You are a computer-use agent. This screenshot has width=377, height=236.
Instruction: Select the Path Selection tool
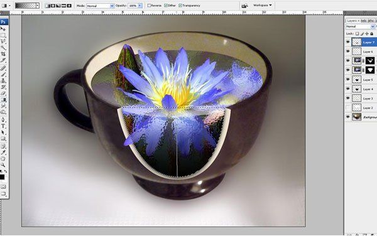pos(3,132)
